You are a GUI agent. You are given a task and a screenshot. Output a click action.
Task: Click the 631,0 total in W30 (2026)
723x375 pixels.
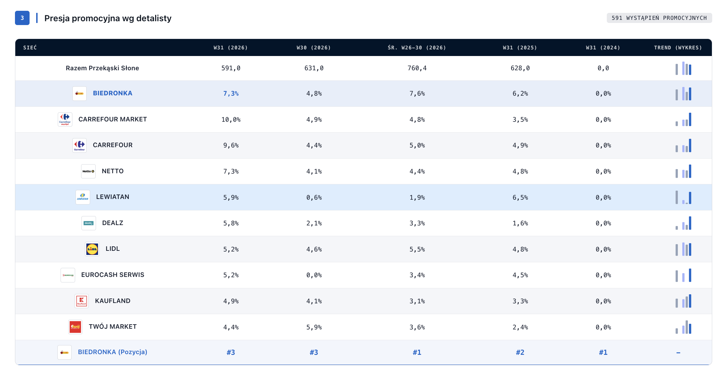[x=314, y=68]
